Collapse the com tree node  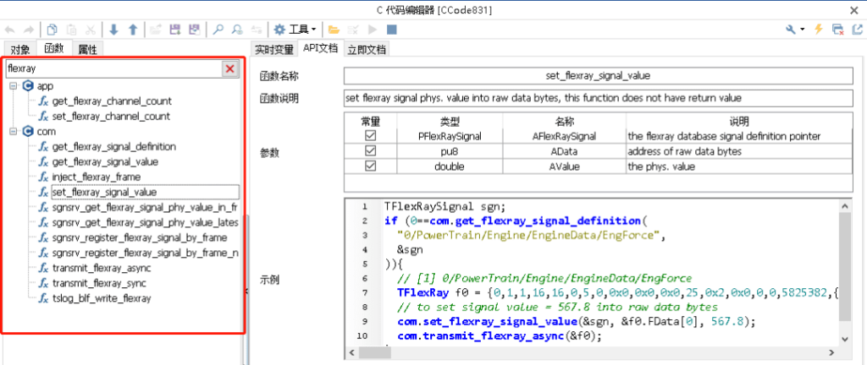coord(14,132)
